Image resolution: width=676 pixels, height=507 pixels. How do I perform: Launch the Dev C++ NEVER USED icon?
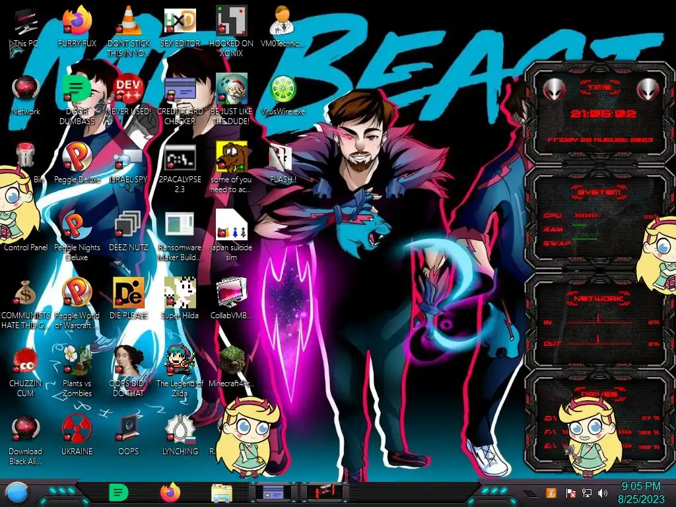[x=129, y=95]
